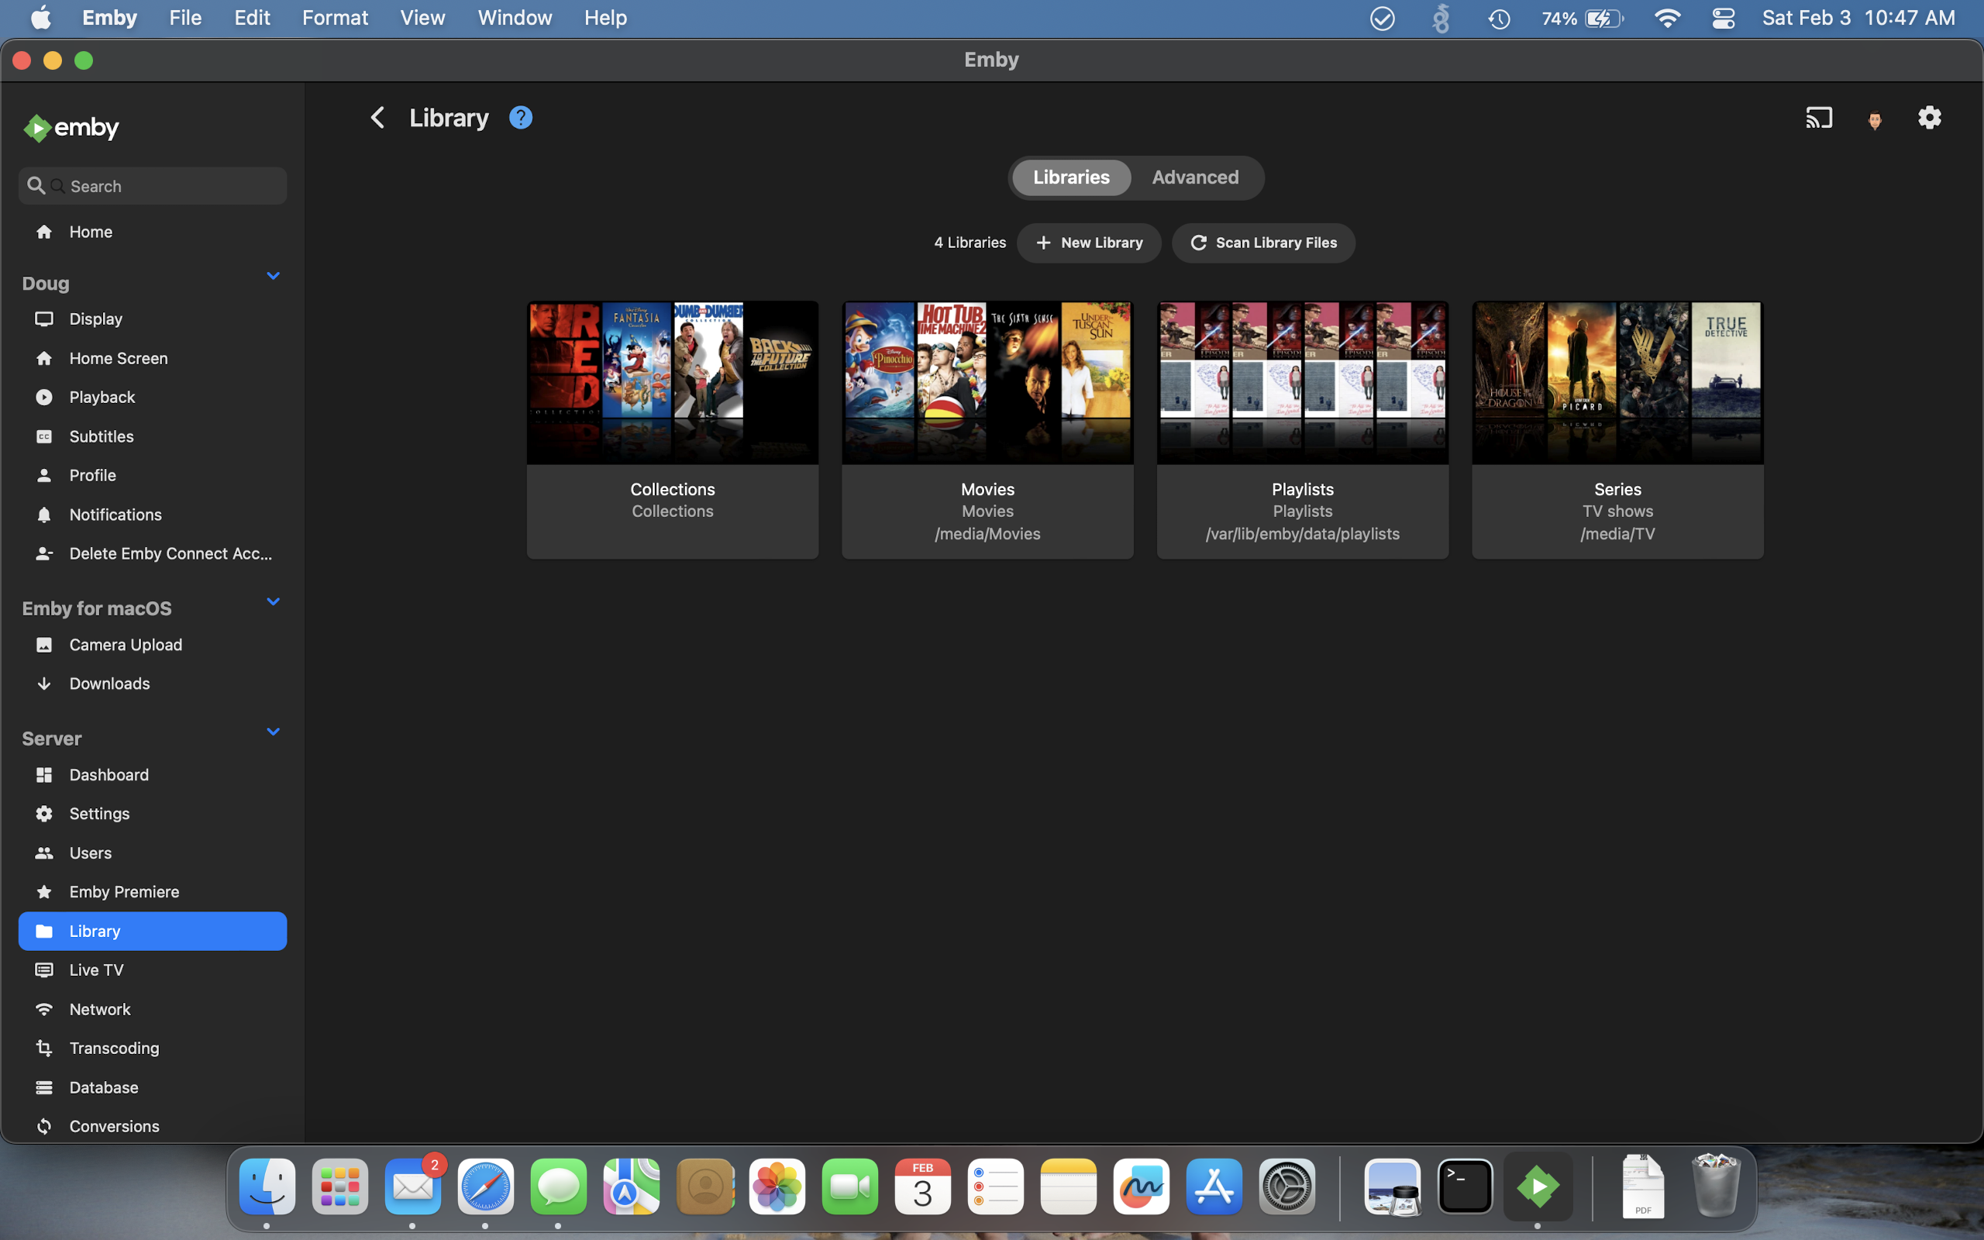This screenshot has width=1984, height=1240.
Task: Open Notifications settings
Action: click(115, 514)
